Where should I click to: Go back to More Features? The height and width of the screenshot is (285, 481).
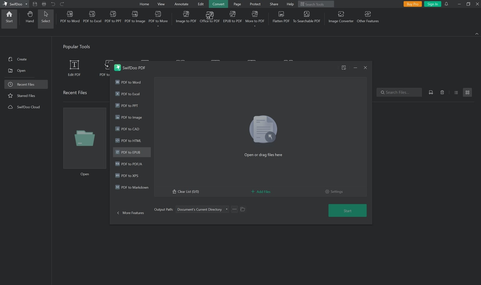click(130, 213)
